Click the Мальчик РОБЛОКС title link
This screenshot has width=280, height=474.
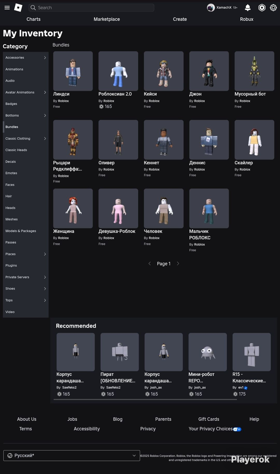tap(200, 234)
